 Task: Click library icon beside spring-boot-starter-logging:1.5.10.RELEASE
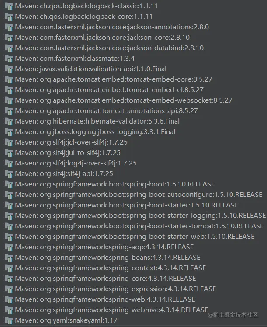[9, 216]
